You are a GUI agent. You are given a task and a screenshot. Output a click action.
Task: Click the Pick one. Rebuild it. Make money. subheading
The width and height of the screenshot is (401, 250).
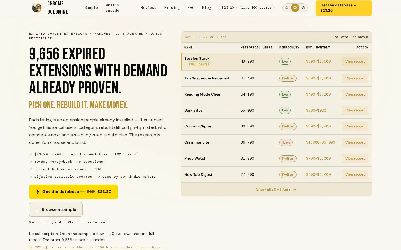pos(78,105)
